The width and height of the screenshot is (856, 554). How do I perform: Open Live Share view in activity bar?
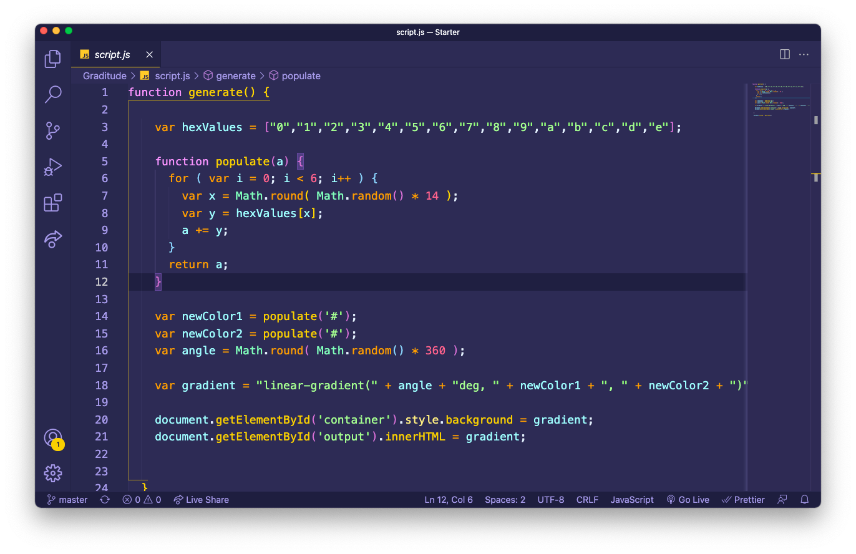(x=53, y=239)
